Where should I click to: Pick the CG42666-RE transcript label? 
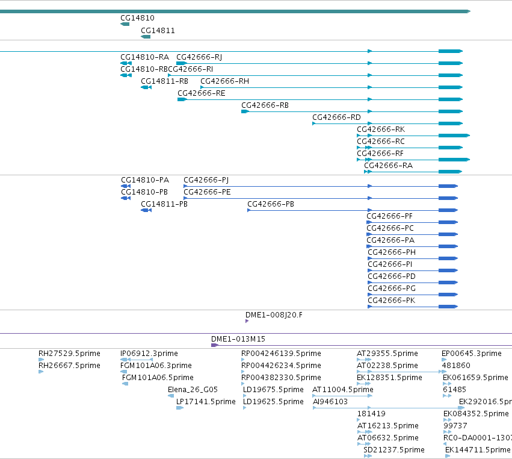tap(202, 93)
